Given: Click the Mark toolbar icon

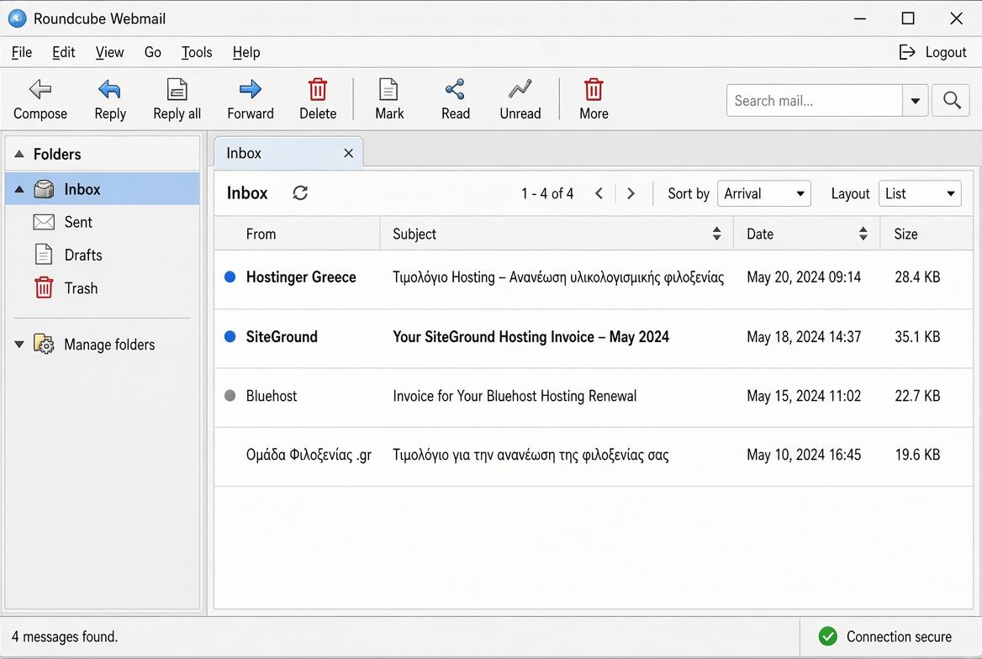Looking at the screenshot, I should 389,90.
